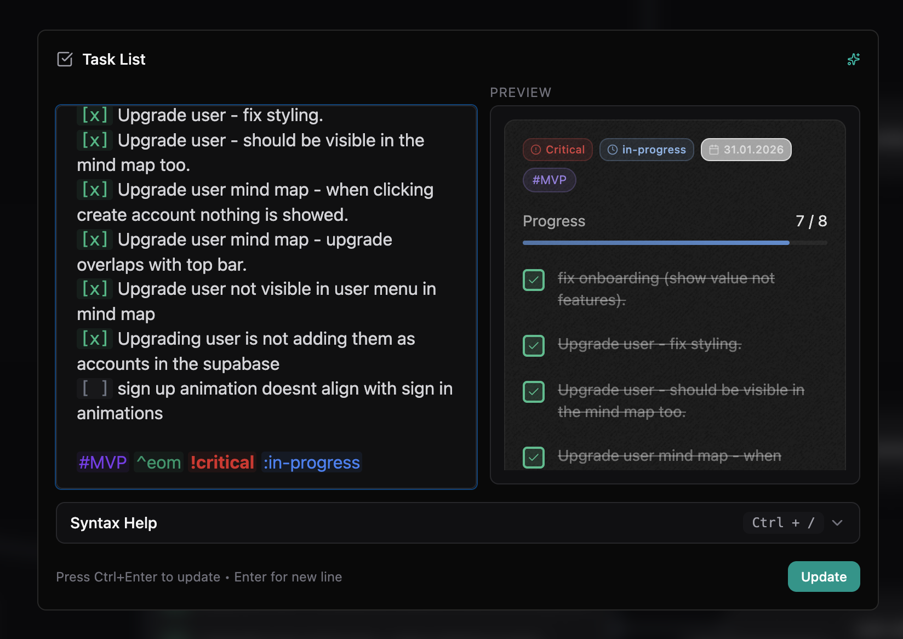Click the PREVIEW panel label

coord(521,92)
